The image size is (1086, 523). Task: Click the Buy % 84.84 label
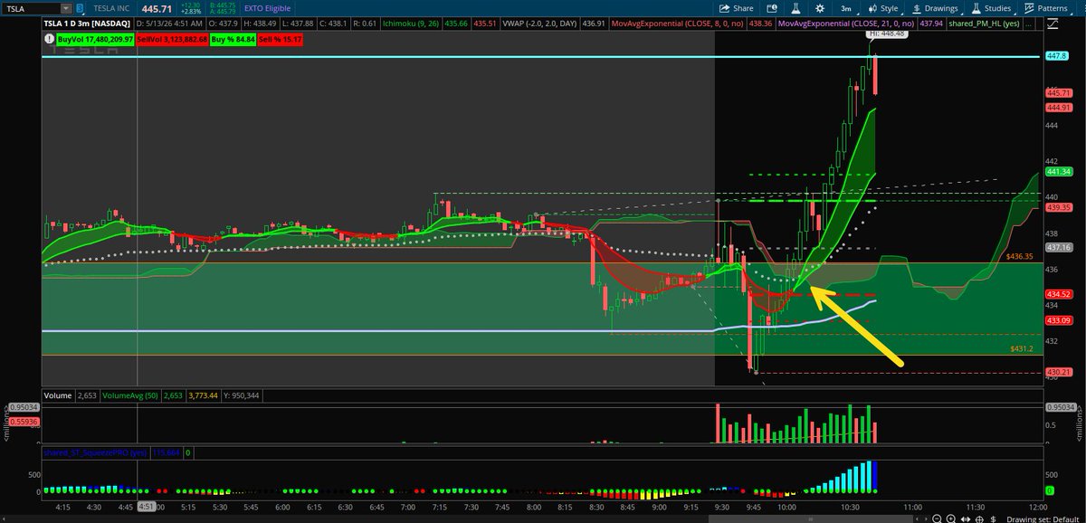[233, 40]
